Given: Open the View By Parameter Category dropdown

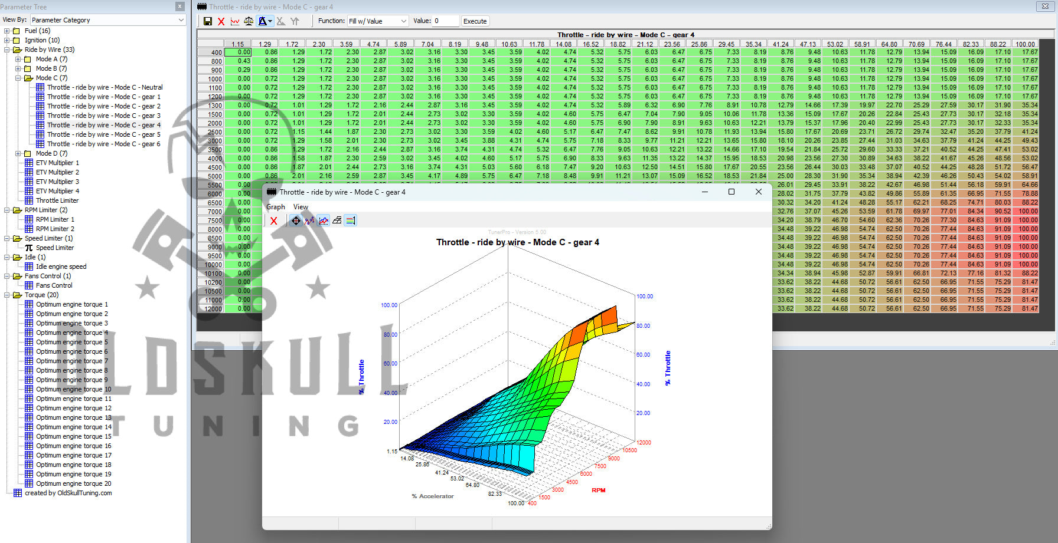Looking at the screenshot, I should 108,20.
